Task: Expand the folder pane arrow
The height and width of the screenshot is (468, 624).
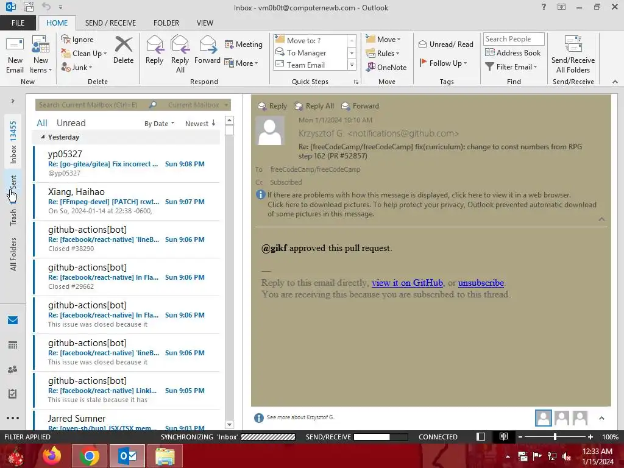Action: point(13,101)
